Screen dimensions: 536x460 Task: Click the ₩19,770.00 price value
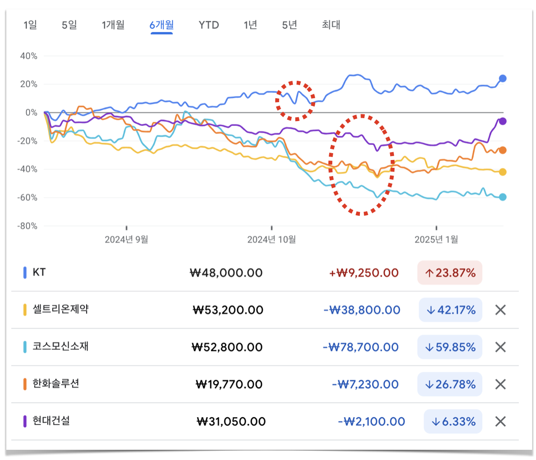229,385
